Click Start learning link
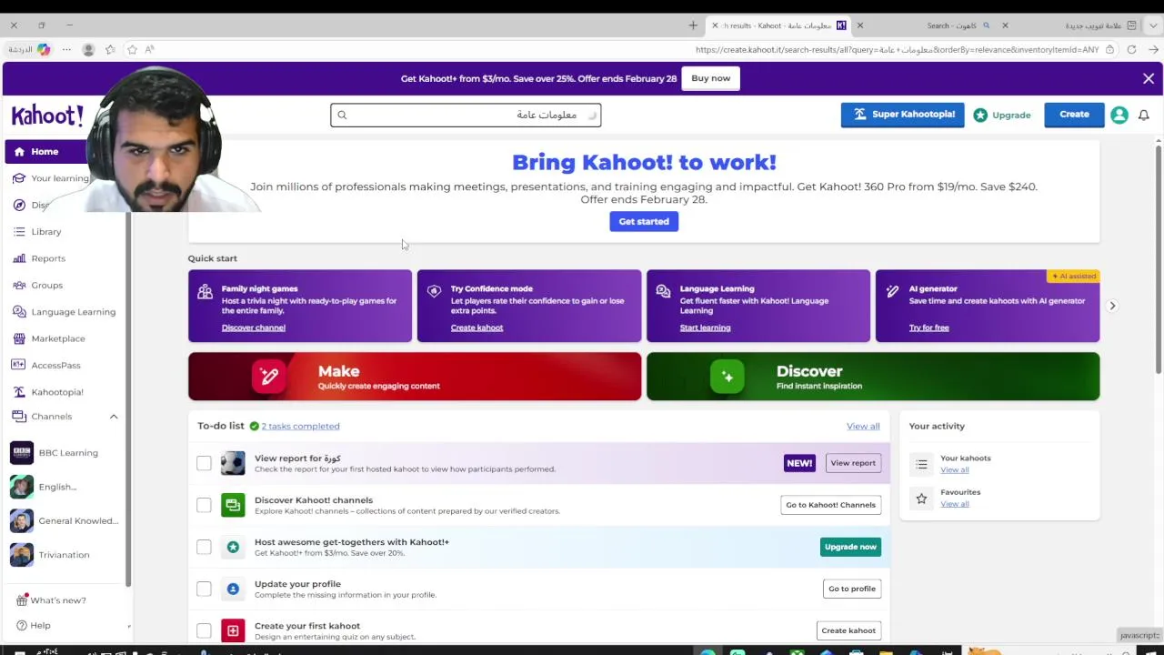 [705, 327]
